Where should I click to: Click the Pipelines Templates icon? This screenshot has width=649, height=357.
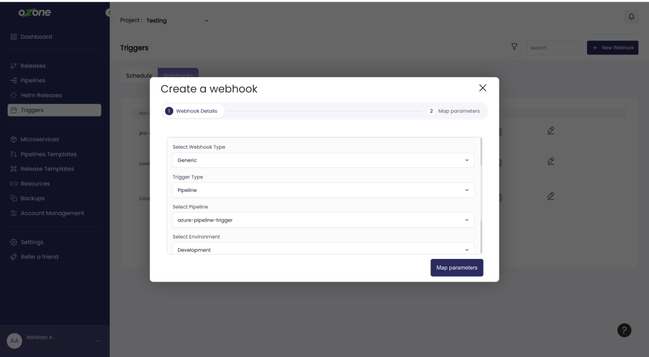point(14,154)
